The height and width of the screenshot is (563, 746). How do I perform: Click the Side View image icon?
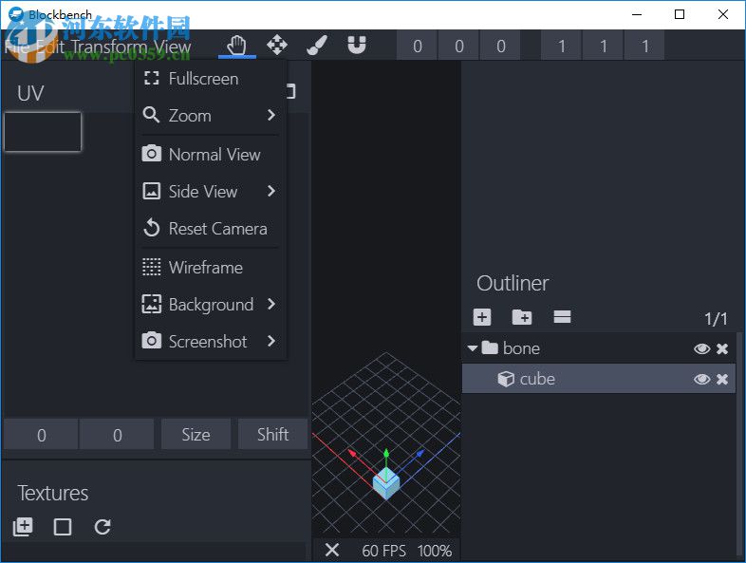151,192
